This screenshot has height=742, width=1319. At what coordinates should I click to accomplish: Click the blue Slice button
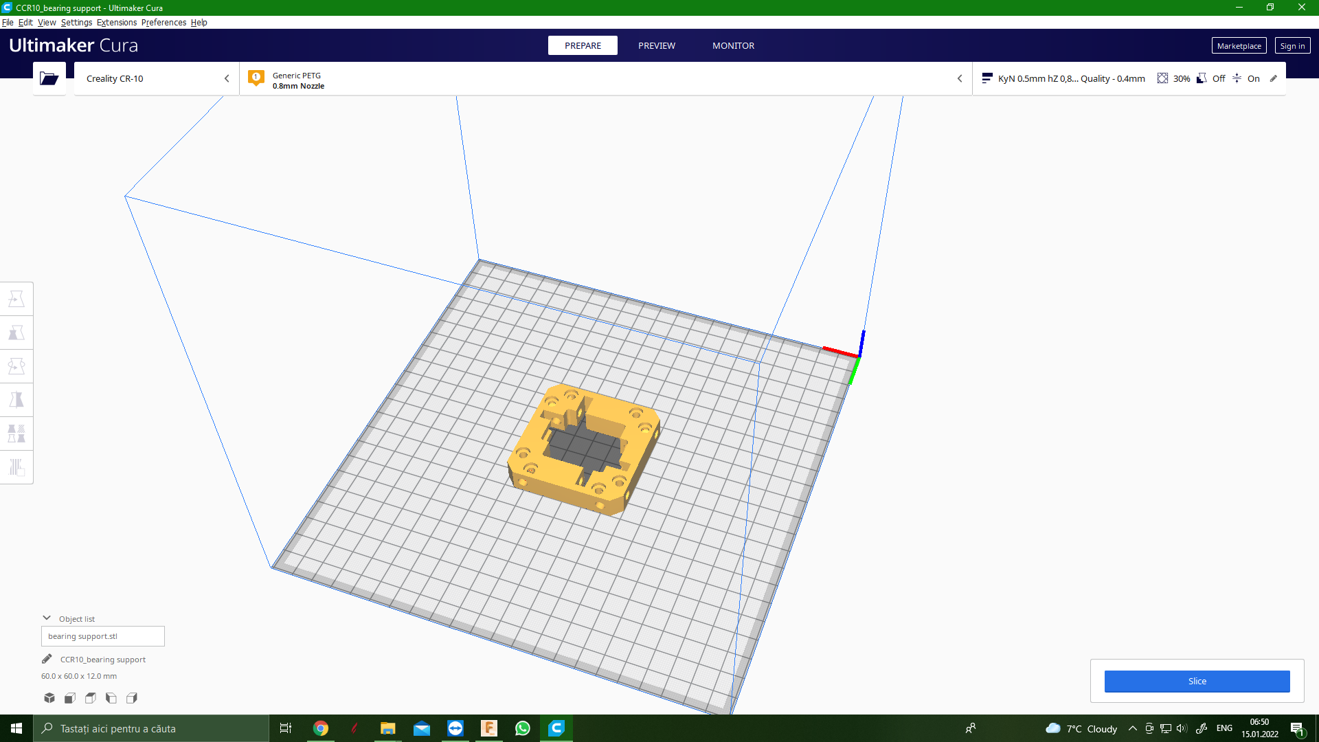[1197, 681]
